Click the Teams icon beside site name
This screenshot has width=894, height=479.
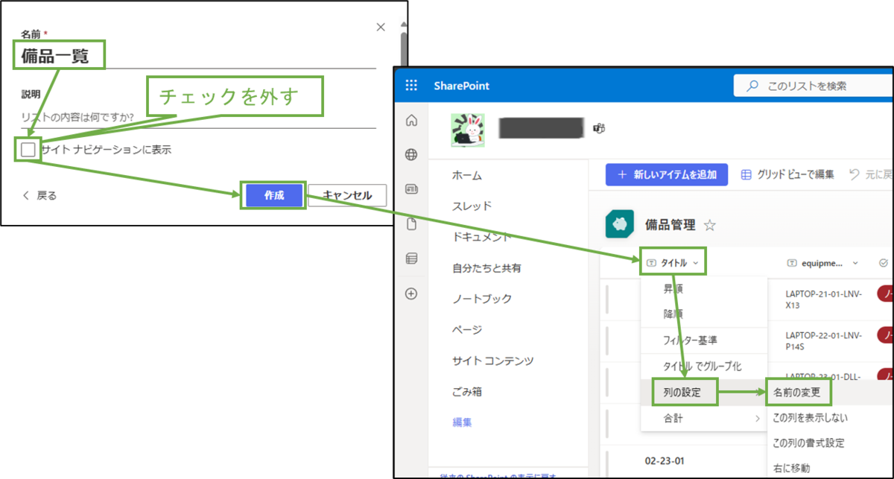pyautogui.click(x=598, y=129)
